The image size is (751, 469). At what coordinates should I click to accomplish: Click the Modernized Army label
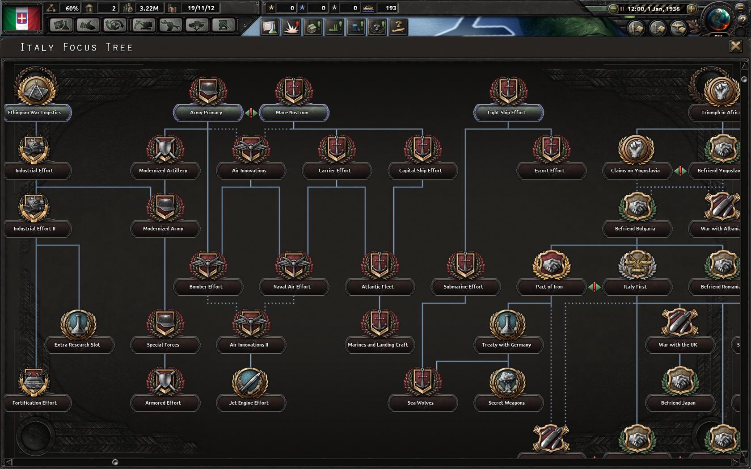point(163,229)
